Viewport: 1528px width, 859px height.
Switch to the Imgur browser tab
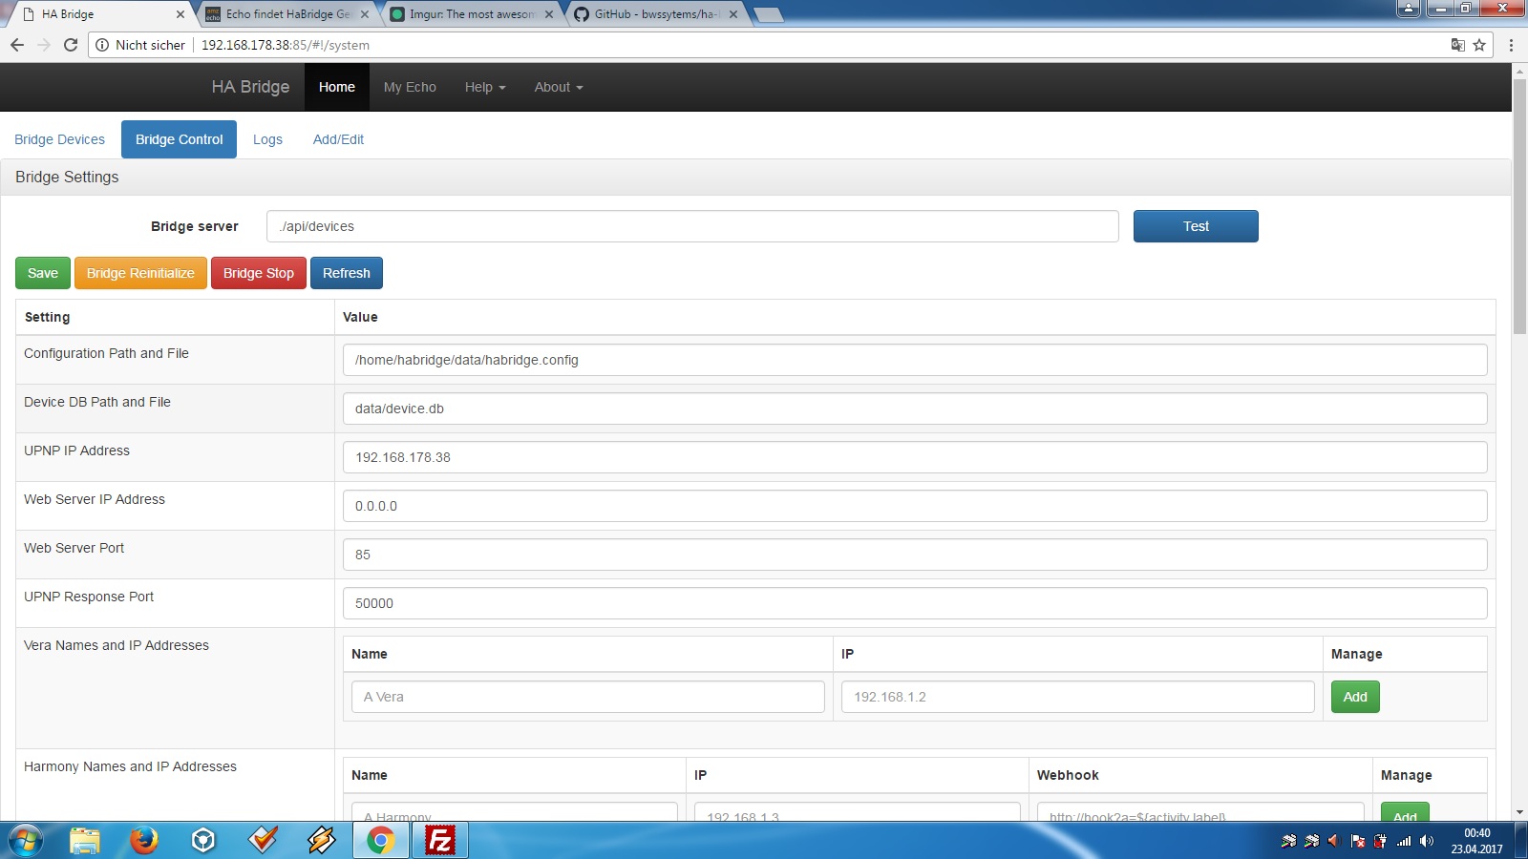pyautogui.click(x=472, y=14)
